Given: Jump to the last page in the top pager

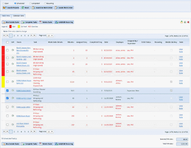Looking at the screenshot, I should point(34,36).
